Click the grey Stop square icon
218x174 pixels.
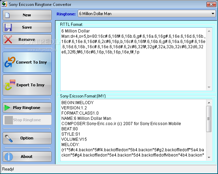point(9,120)
